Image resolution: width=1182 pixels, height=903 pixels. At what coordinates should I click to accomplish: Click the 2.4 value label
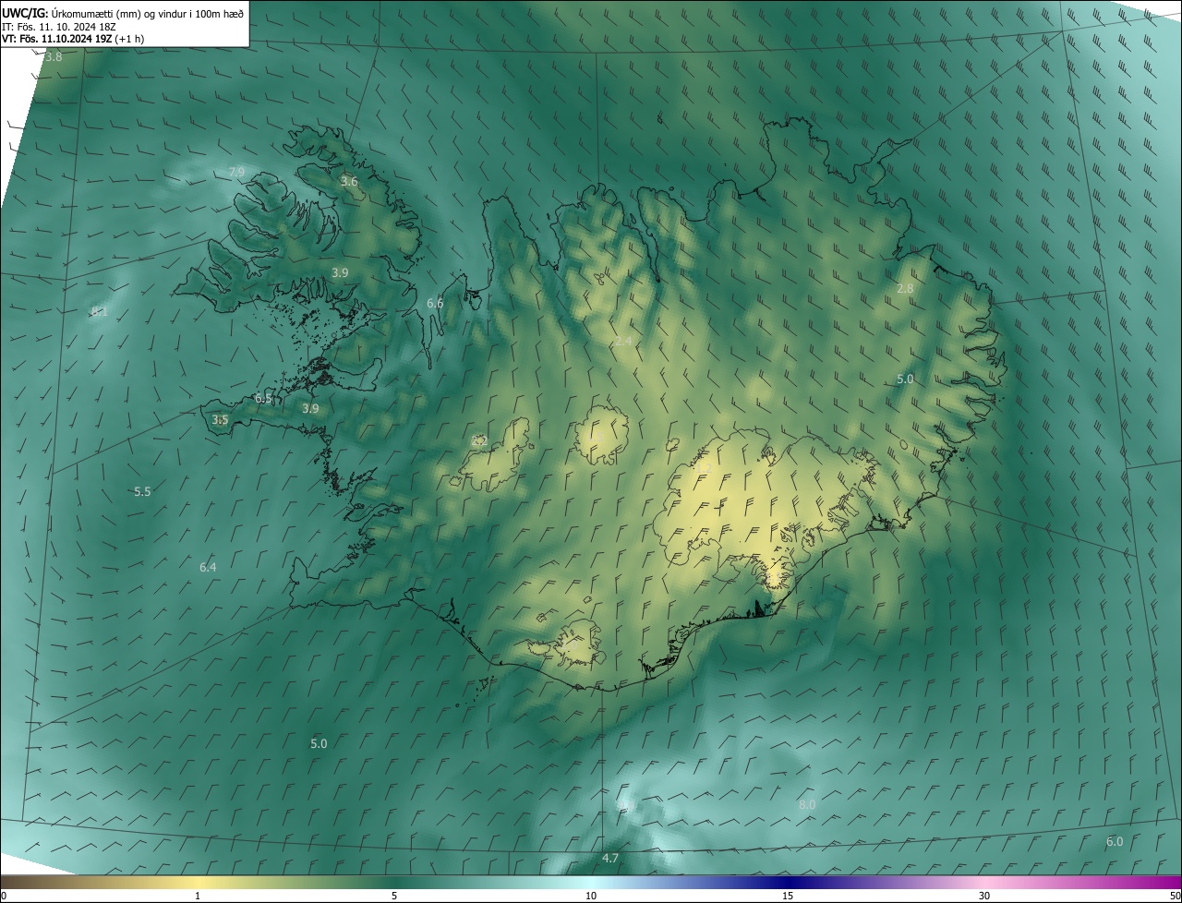[x=623, y=342]
